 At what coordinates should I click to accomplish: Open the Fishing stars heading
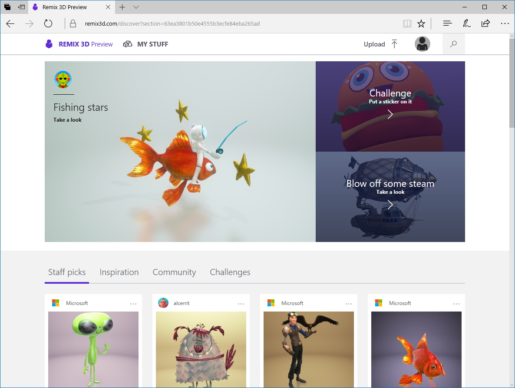point(81,107)
